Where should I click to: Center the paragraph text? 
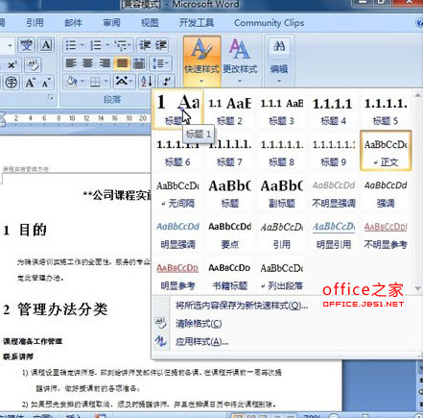87,63
